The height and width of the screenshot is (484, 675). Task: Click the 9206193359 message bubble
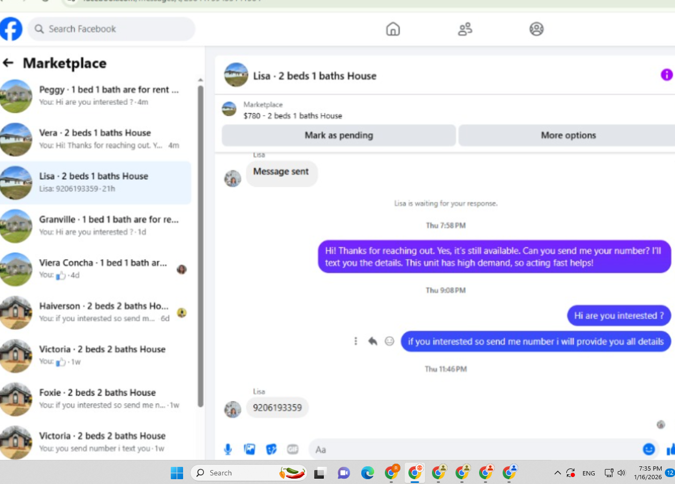point(277,408)
